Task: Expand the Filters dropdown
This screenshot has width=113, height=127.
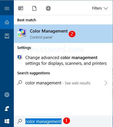Action: point(100,8)
